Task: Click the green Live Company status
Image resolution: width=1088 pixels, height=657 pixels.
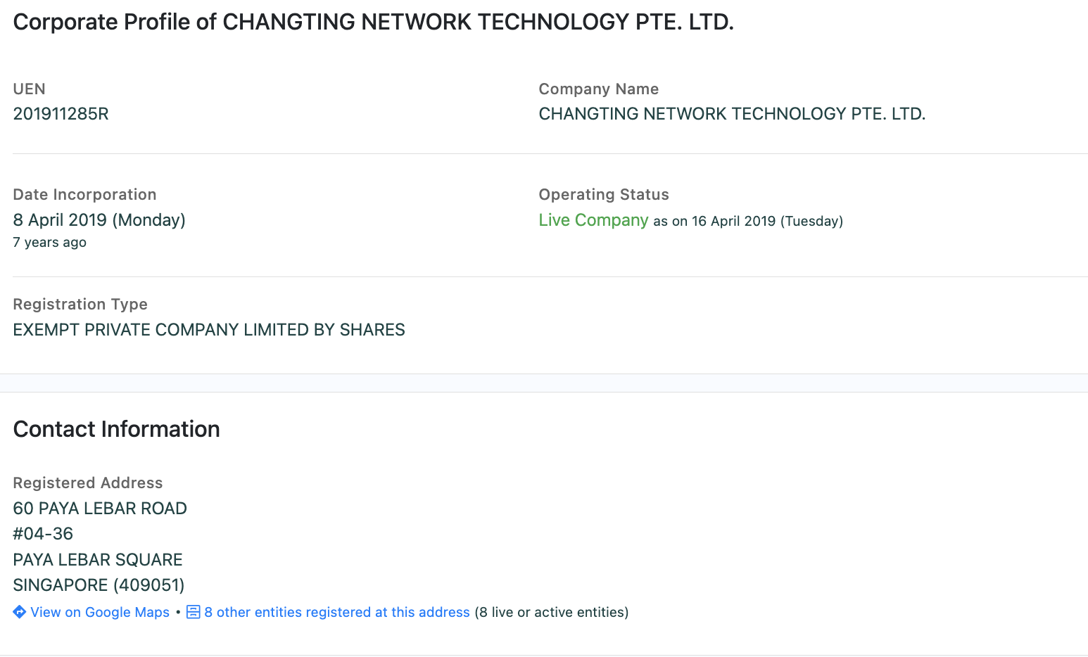Action: [x=593, y=220]
